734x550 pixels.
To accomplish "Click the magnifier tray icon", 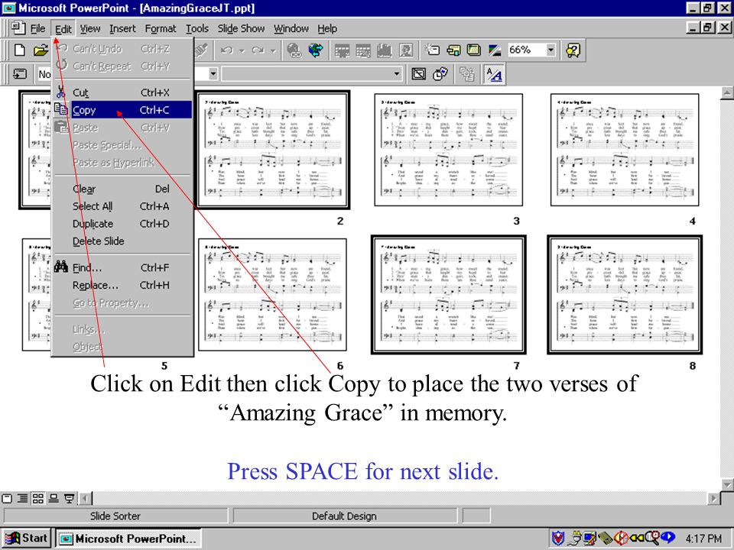I will click(x=652, y=538).
